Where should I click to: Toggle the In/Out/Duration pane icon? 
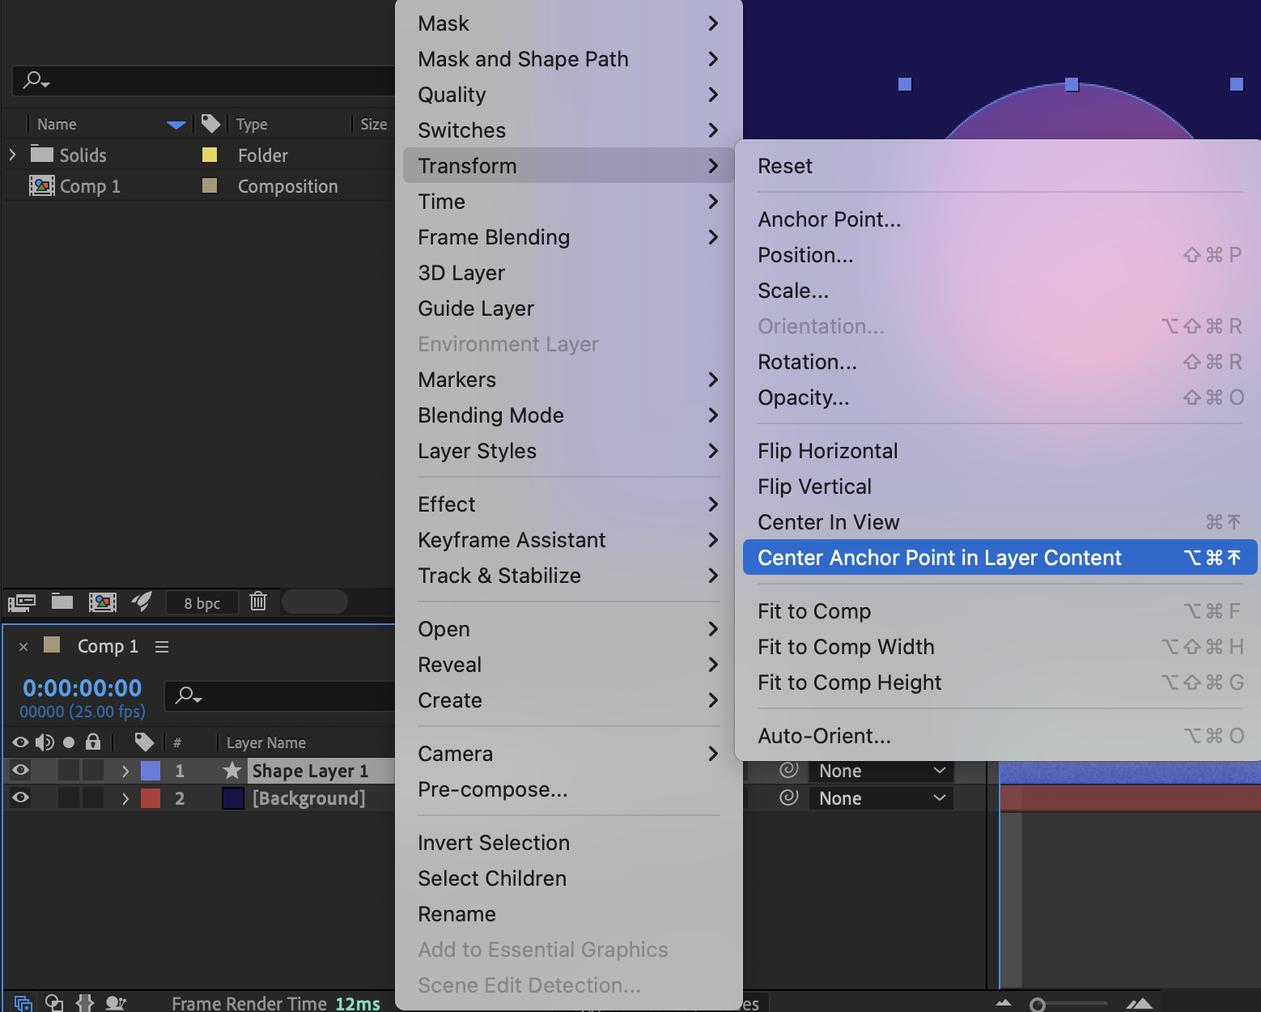(x=85, y=1003)
